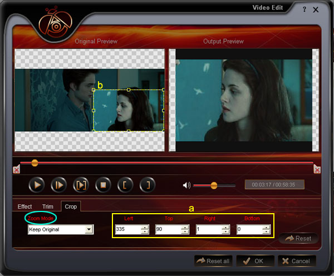Click the Next Frame step button
The width and height of the screenshot is (334, 276).
tap(58, 185)
